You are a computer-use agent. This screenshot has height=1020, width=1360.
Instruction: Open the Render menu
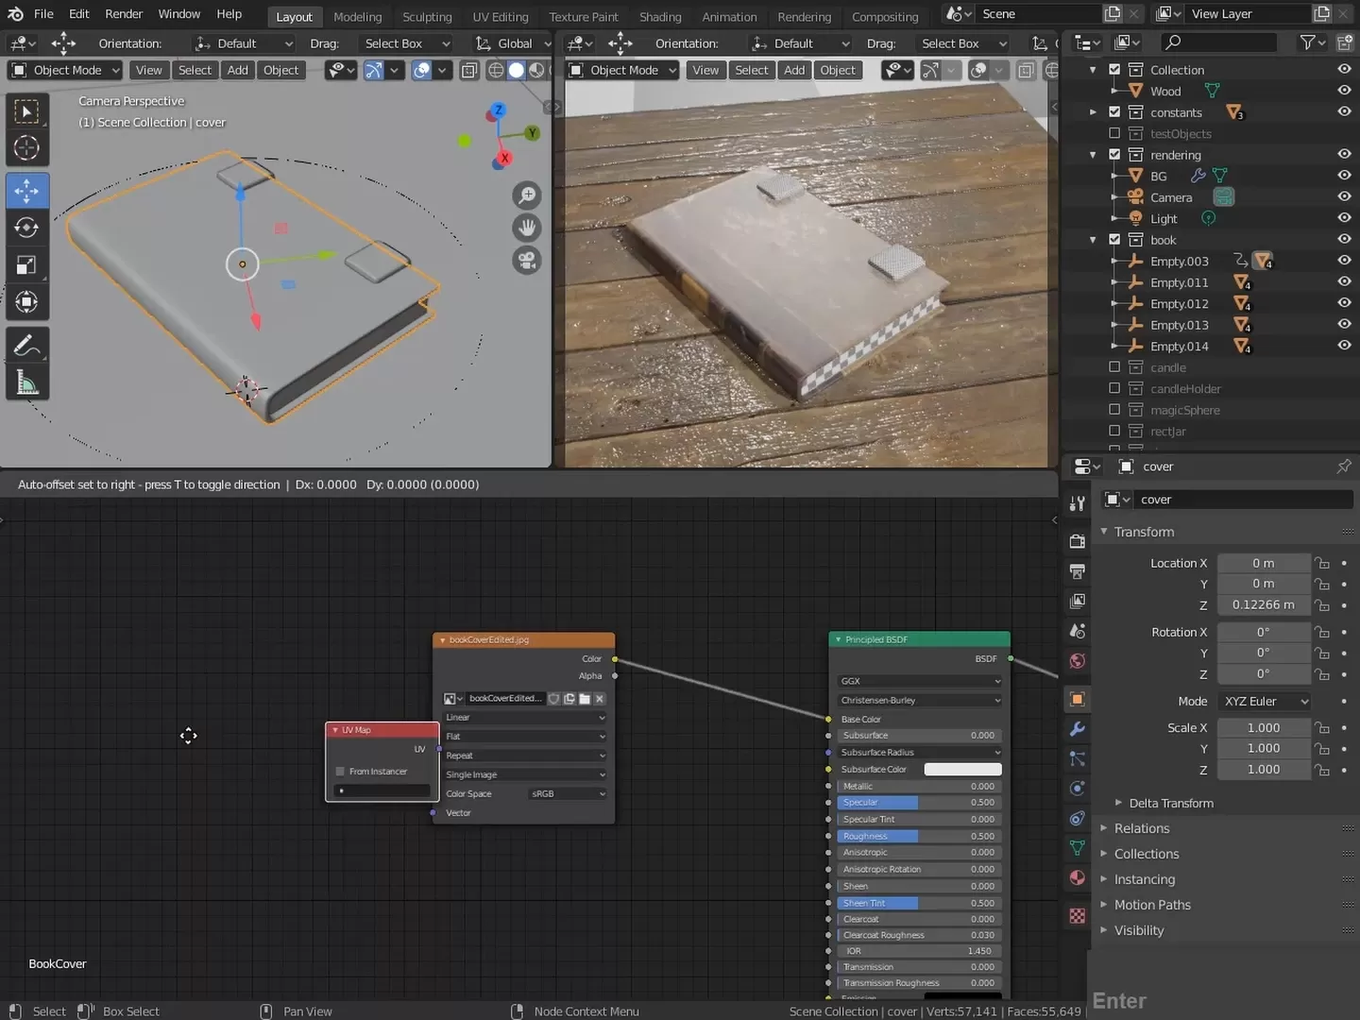point(124,13)
